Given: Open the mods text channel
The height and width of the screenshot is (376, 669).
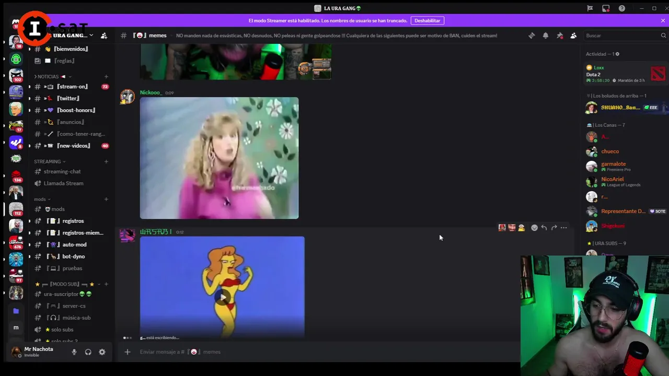Looking at the screenshot, I should (x=71, y=209).
